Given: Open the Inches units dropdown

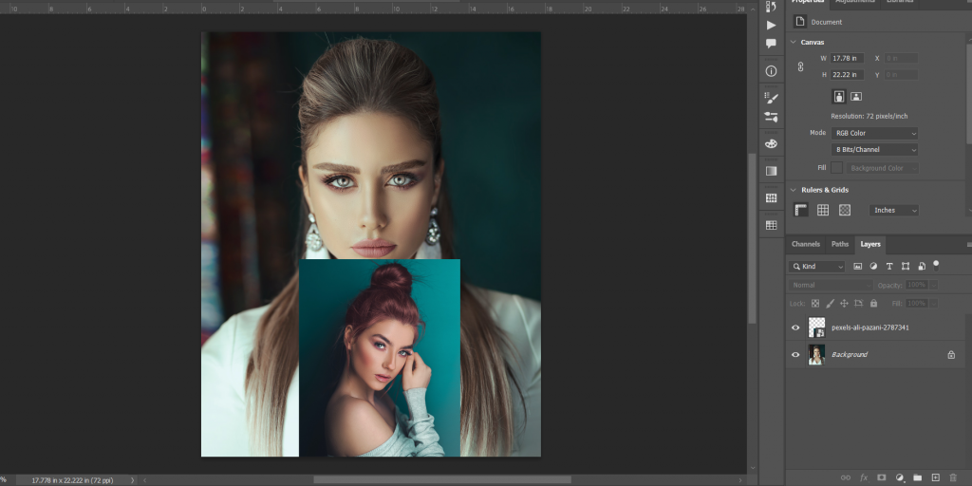Looking at the screenshot, I should (894, 211).
